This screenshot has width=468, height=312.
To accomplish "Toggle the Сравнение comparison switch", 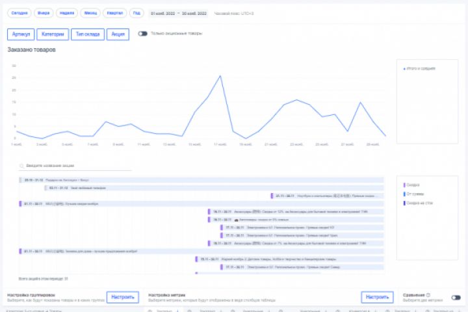I will point(456,298).
